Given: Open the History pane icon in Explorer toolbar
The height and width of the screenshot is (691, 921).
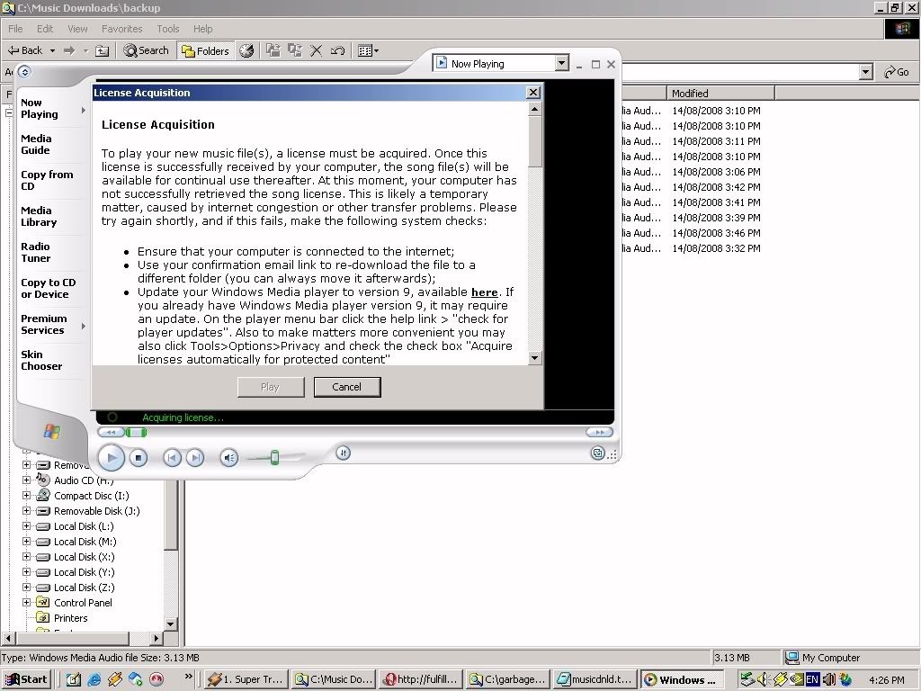Looking at the screenshot, I should pos(246,50).
